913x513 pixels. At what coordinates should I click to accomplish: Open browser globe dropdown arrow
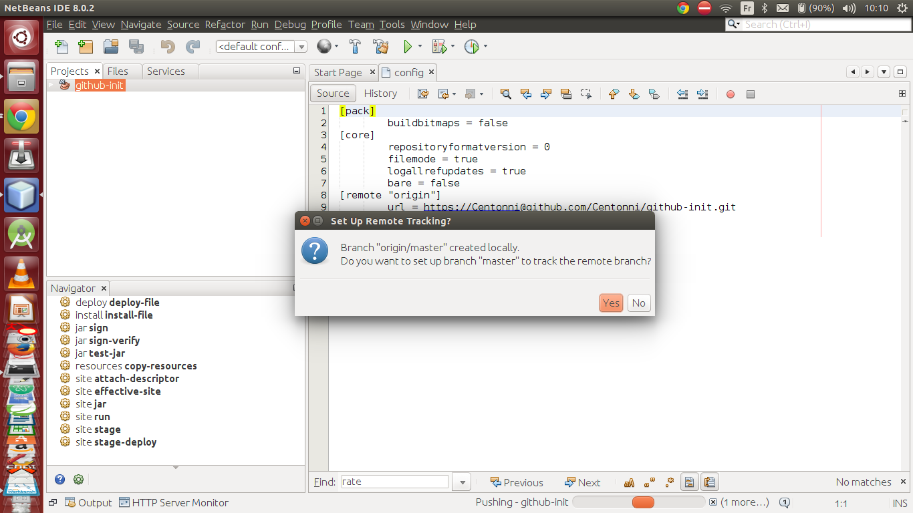coord(336,46)
